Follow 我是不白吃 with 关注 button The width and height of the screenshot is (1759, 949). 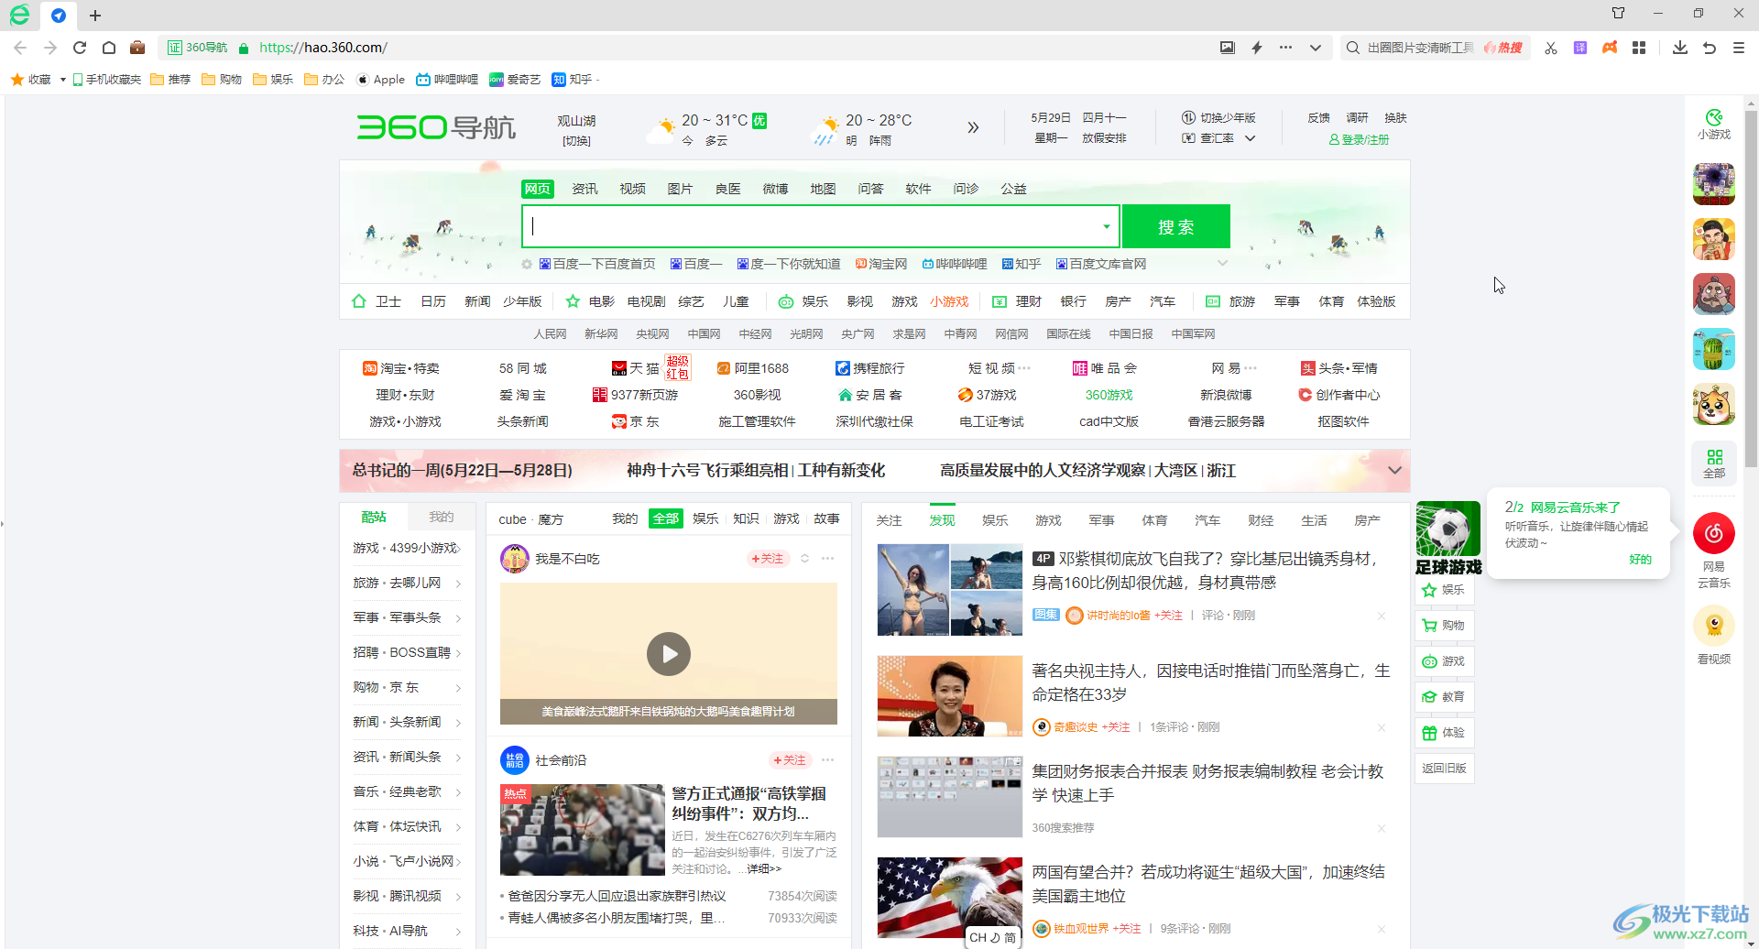(x=768, y=559)
